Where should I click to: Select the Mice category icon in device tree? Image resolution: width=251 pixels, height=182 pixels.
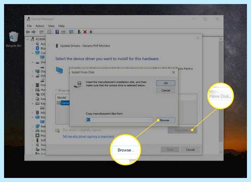point(37,112)
